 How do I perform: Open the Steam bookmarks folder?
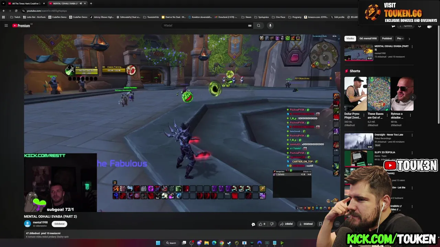click(x=246, y=17)
